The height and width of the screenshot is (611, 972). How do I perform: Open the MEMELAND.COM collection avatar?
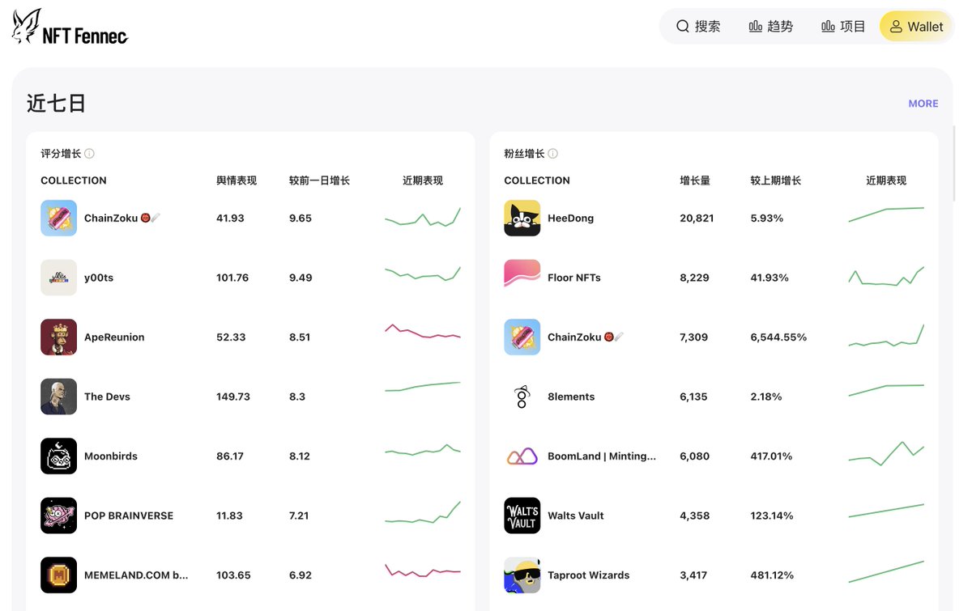point(58,575)
